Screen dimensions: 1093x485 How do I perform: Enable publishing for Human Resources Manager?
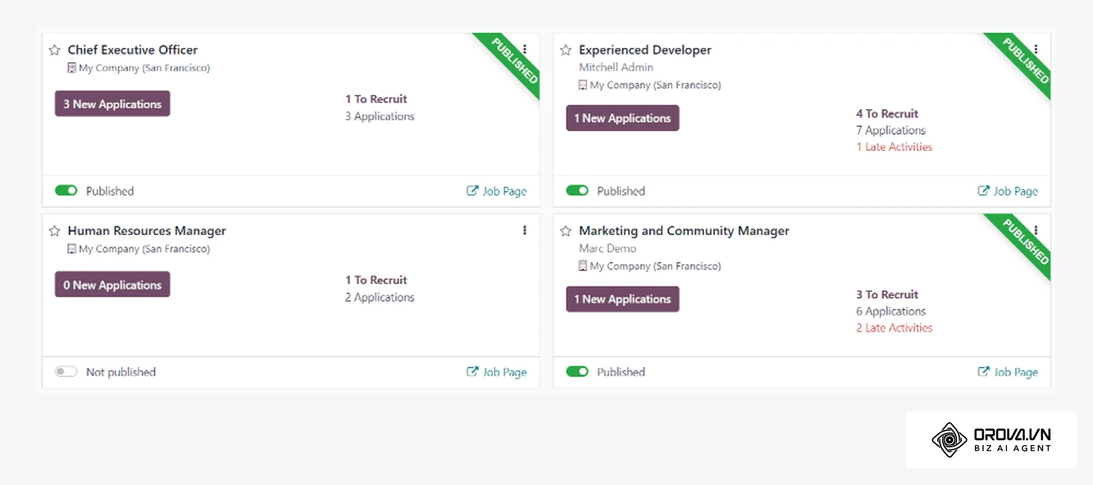(x=66, y=372)
